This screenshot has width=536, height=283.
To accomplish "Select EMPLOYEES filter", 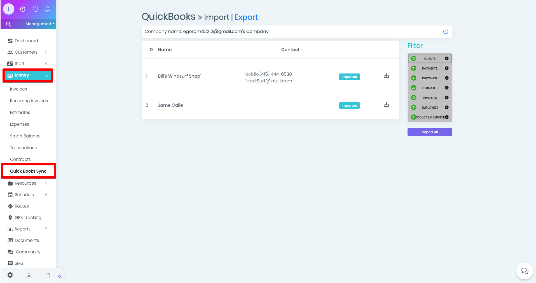I will [430, 108].
